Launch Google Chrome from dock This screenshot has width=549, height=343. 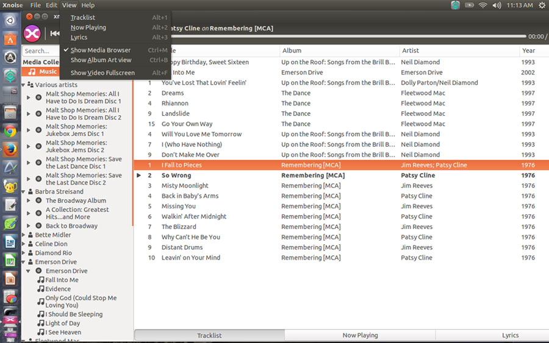click(10, 132)
